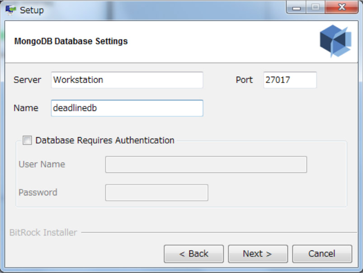The width and height of the screenshot is (363, 273).
Task: Go to previous step with Back button
Action: [x=193, y=254]
